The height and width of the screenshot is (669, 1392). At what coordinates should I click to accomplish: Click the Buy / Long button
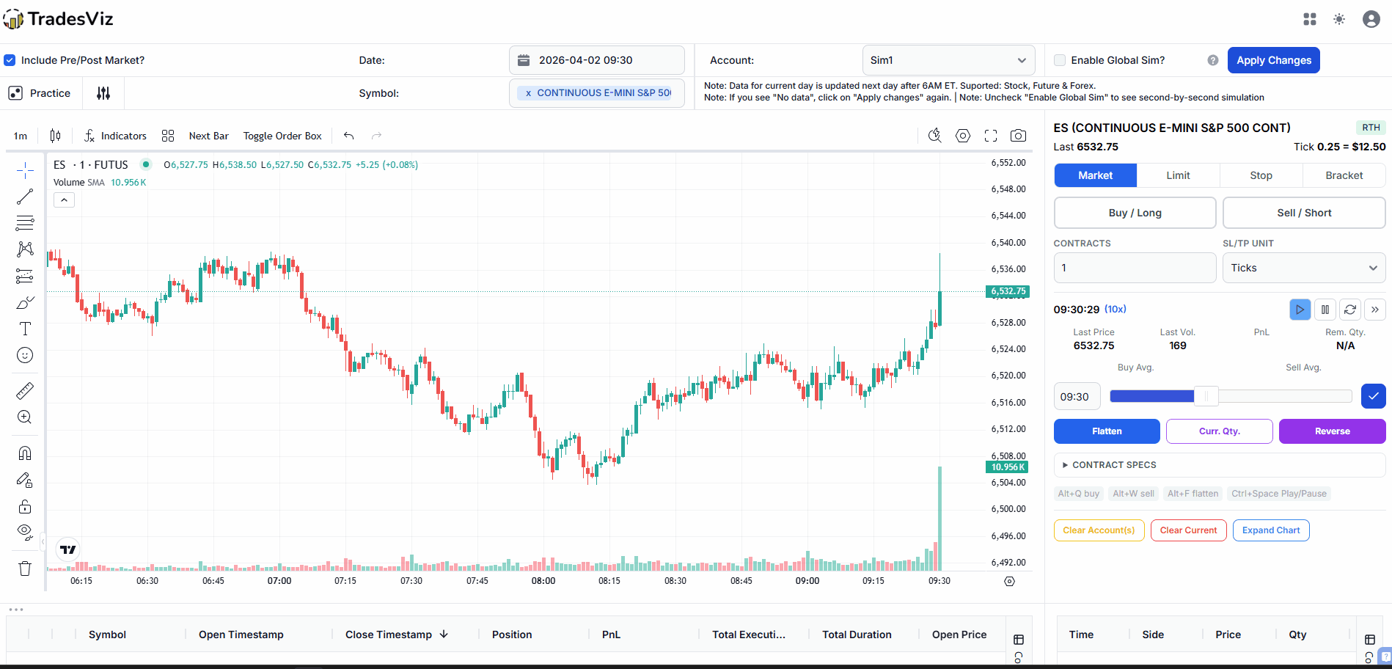1135,213
